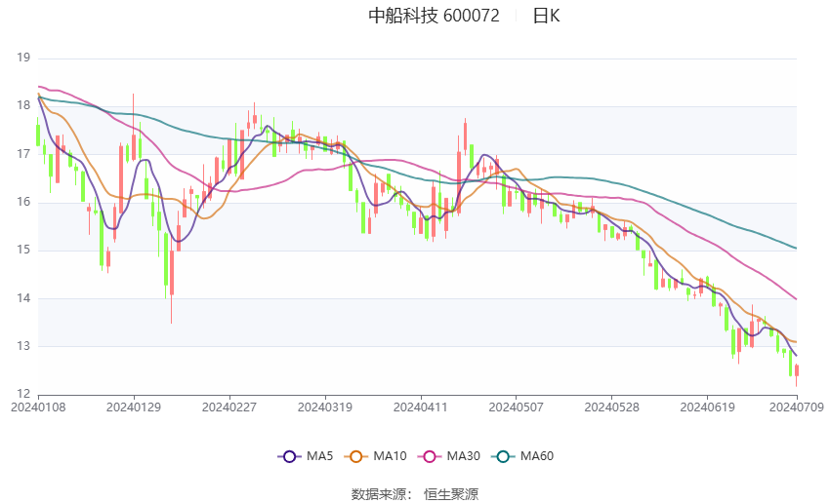Toggle the MA5 legend series
The width and height of the screenshot is (830, 504).
306,456
